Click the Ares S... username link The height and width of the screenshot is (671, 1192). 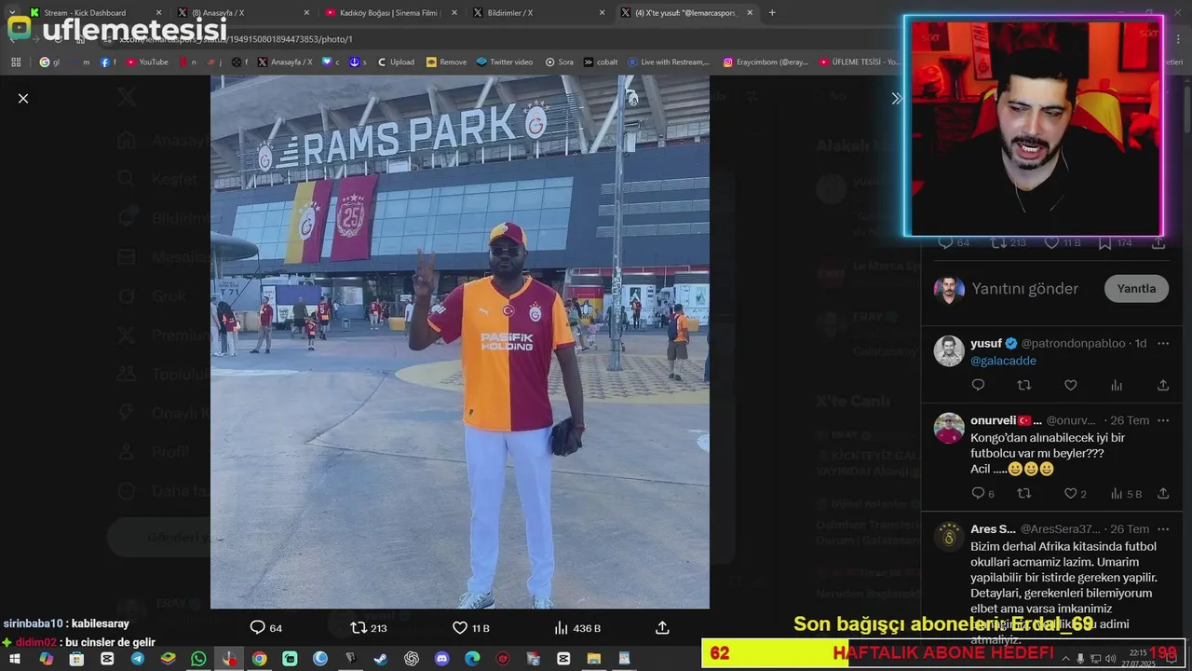tap(993, 528)
